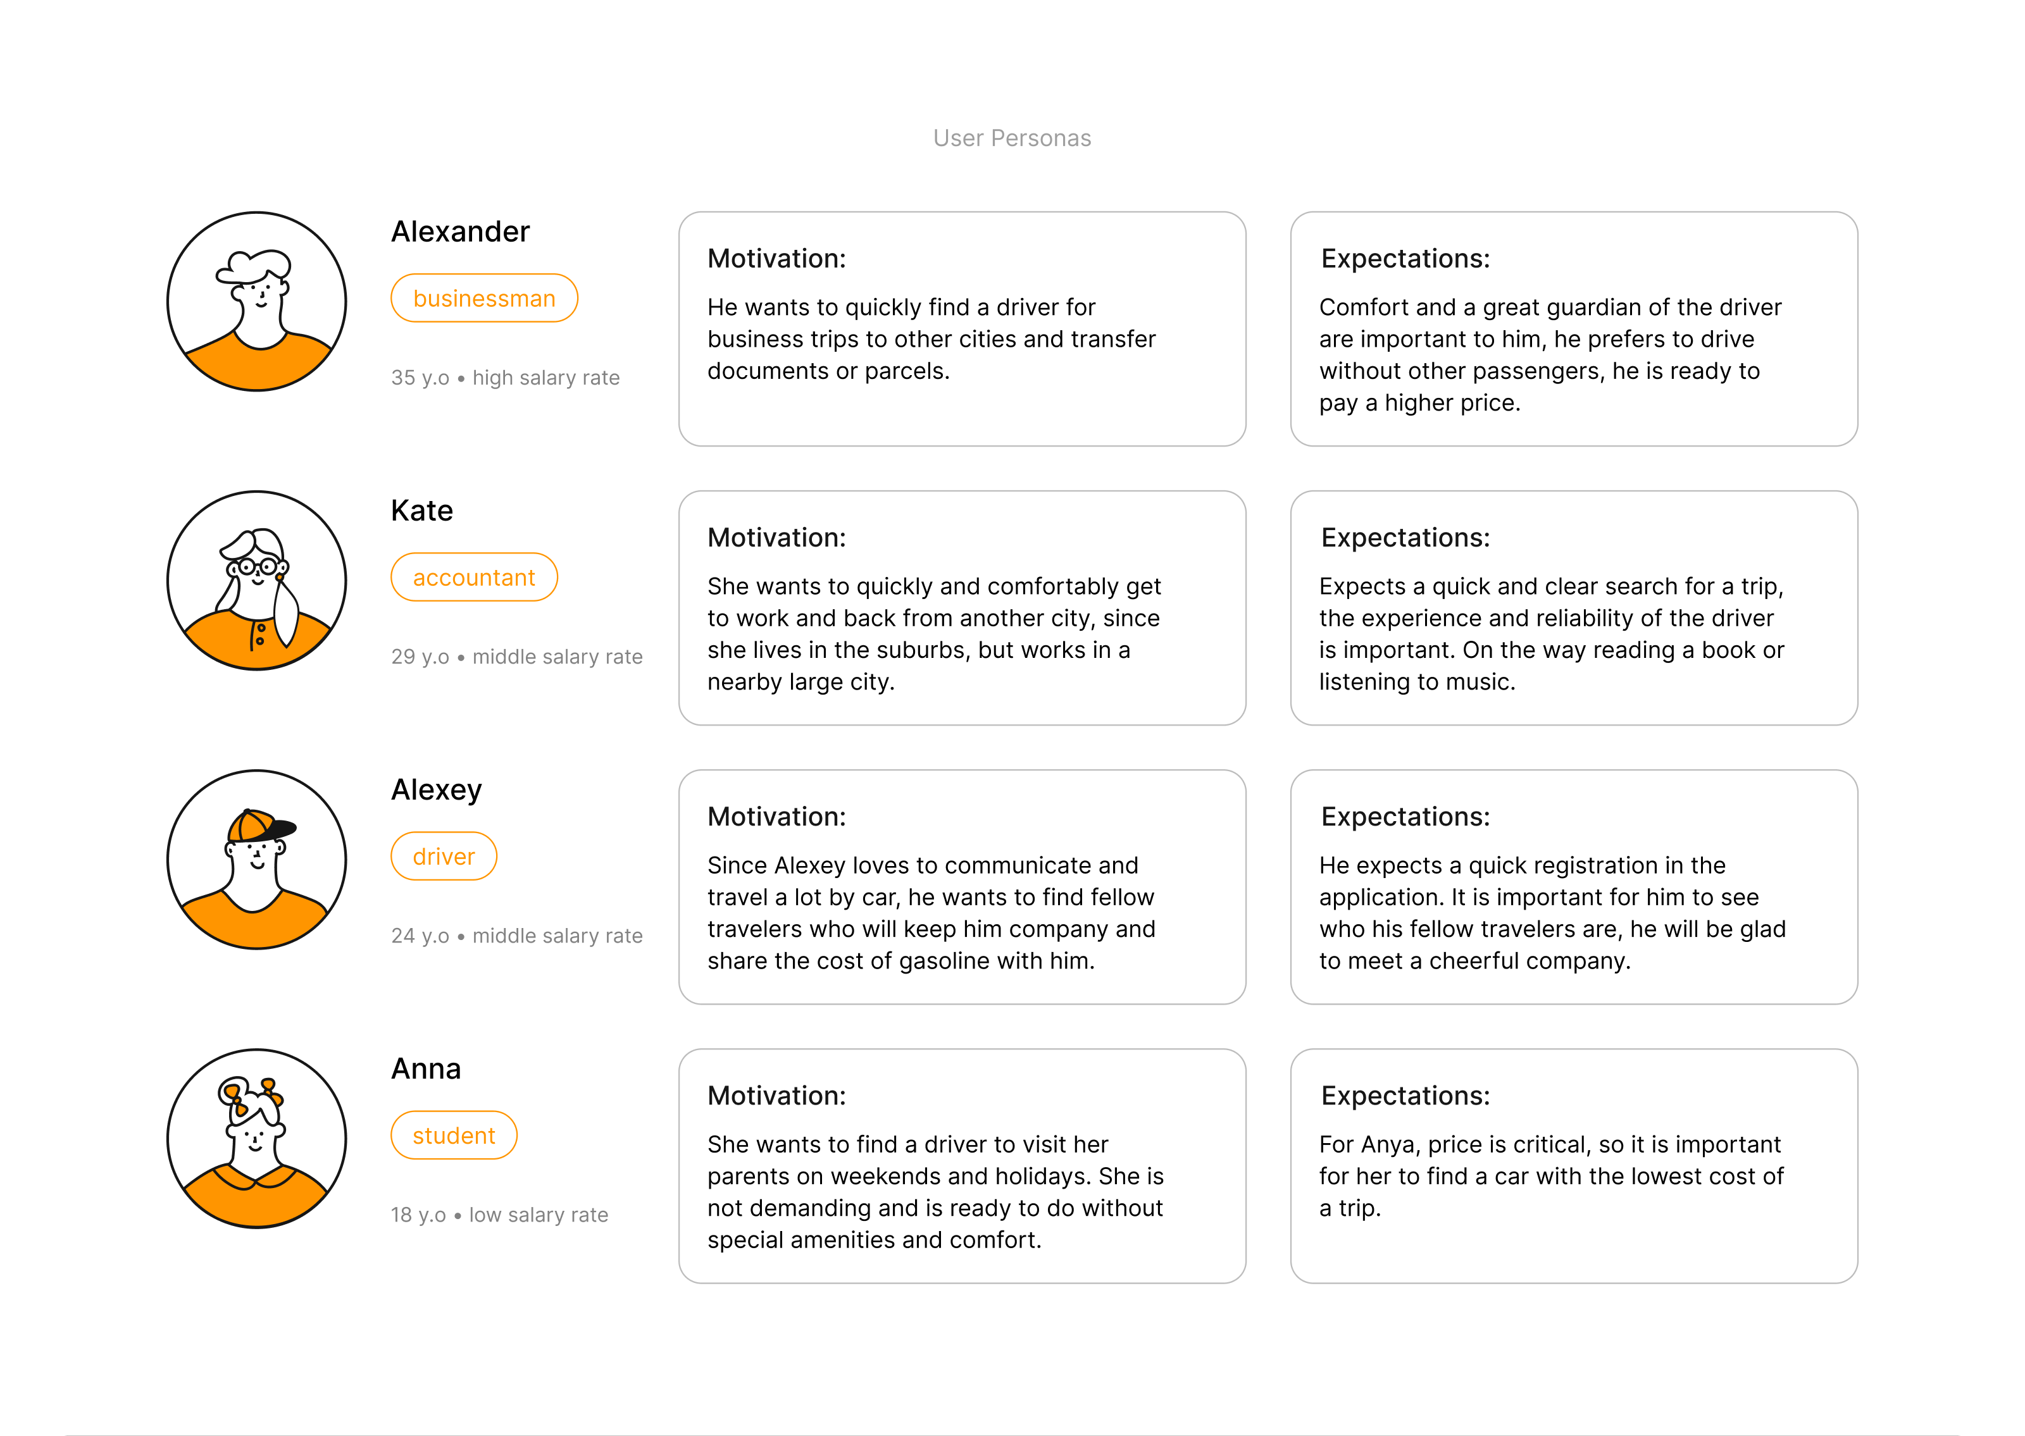Click Kate's avatar with glasses
Viewport: 2025px width, 1436px height.
tap(256, 581)
